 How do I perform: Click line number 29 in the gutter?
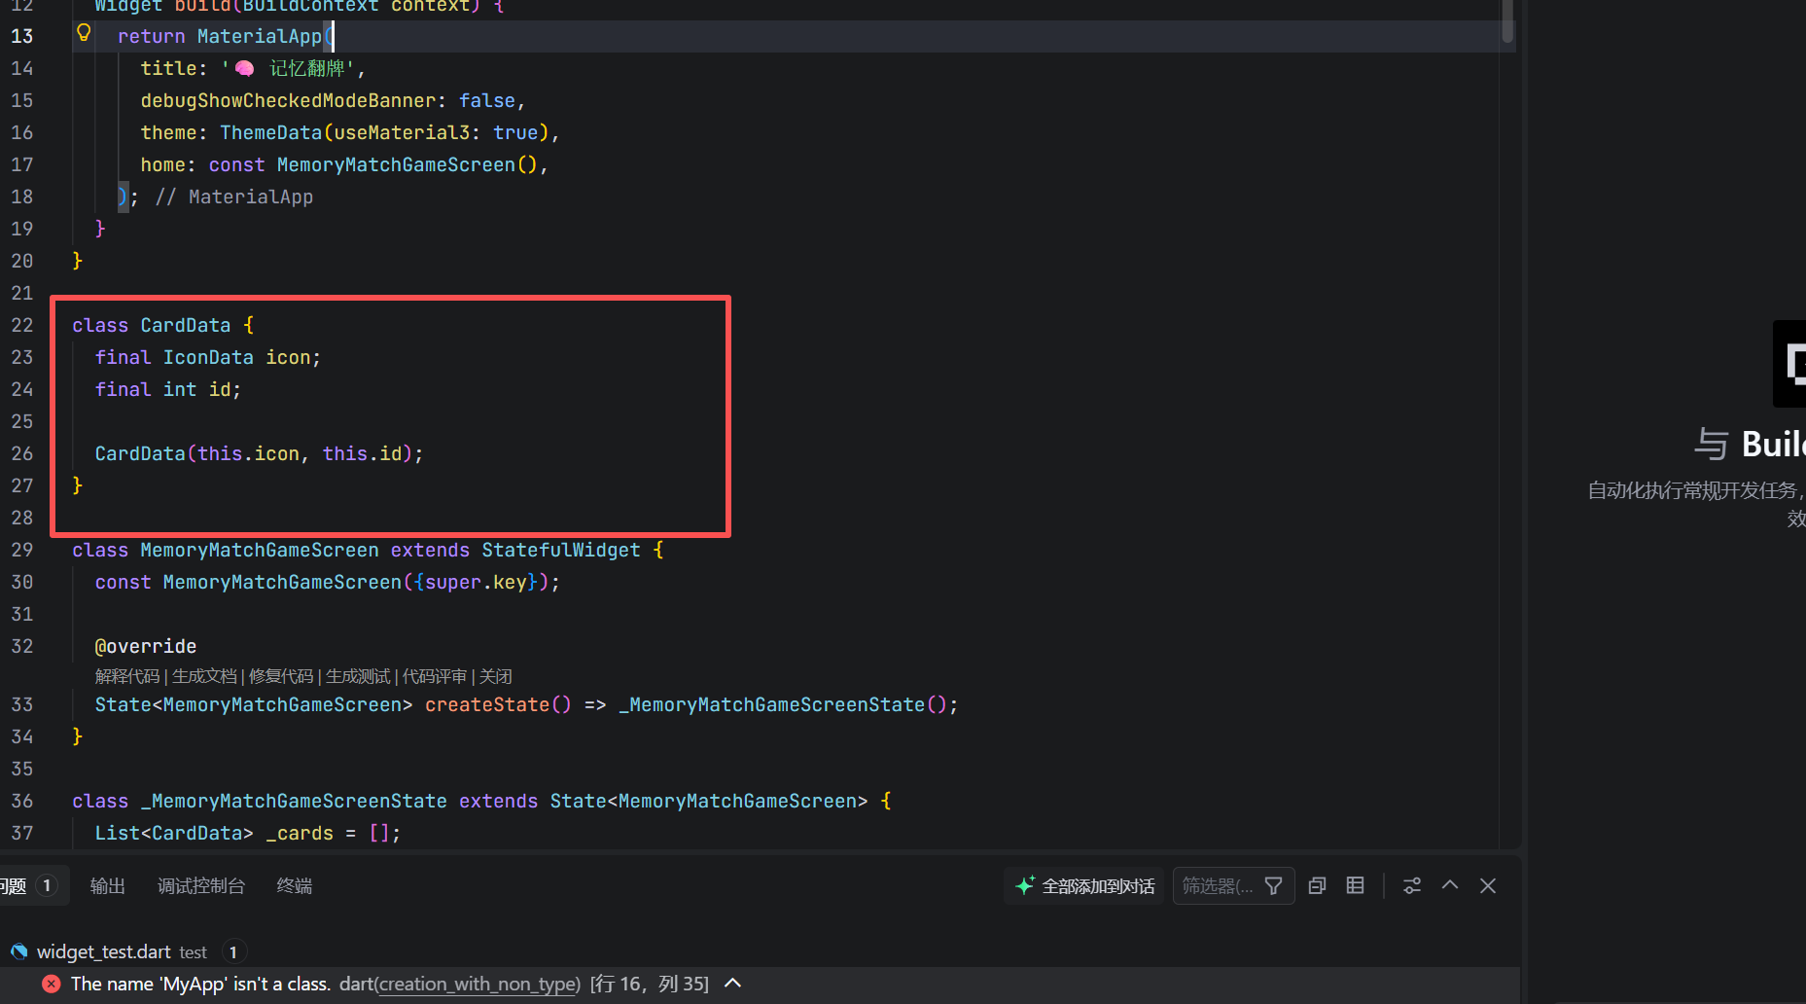22,550
